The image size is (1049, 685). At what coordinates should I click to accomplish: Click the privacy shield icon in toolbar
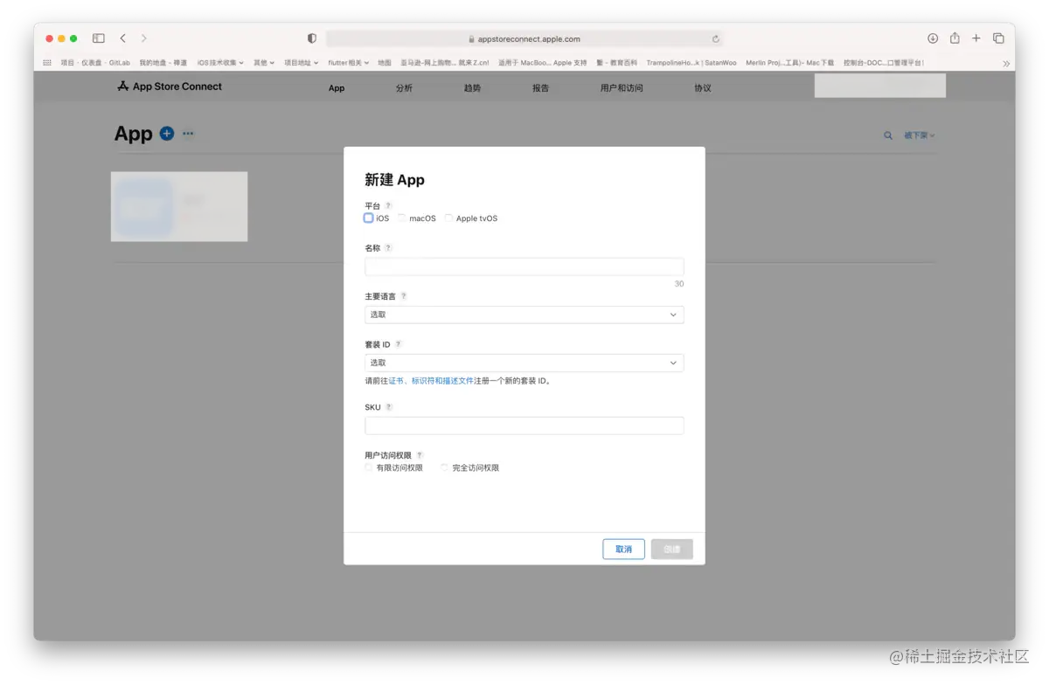click(312, 38)
